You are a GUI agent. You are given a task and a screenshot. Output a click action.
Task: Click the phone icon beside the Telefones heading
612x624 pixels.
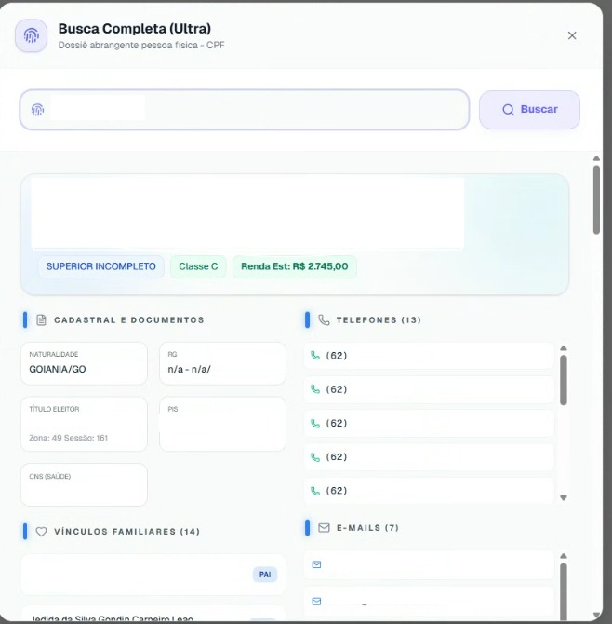pyautogui.click(x=324, y=320)
